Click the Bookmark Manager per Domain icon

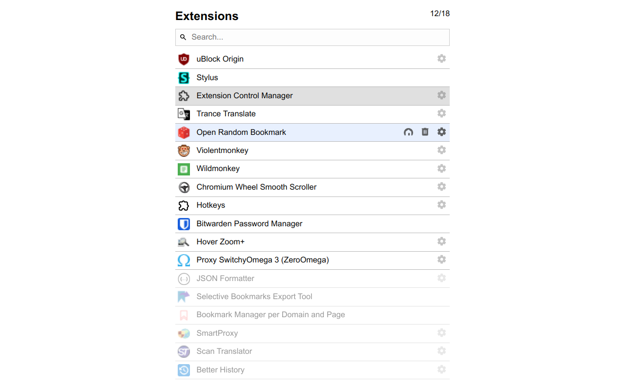point(184,315)
